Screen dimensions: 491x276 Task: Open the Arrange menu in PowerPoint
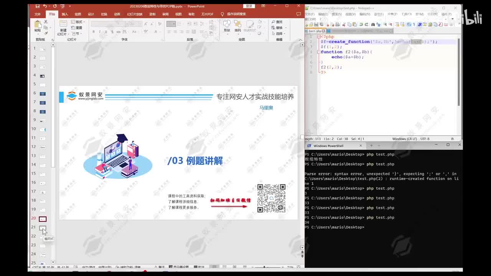point(238,26)
